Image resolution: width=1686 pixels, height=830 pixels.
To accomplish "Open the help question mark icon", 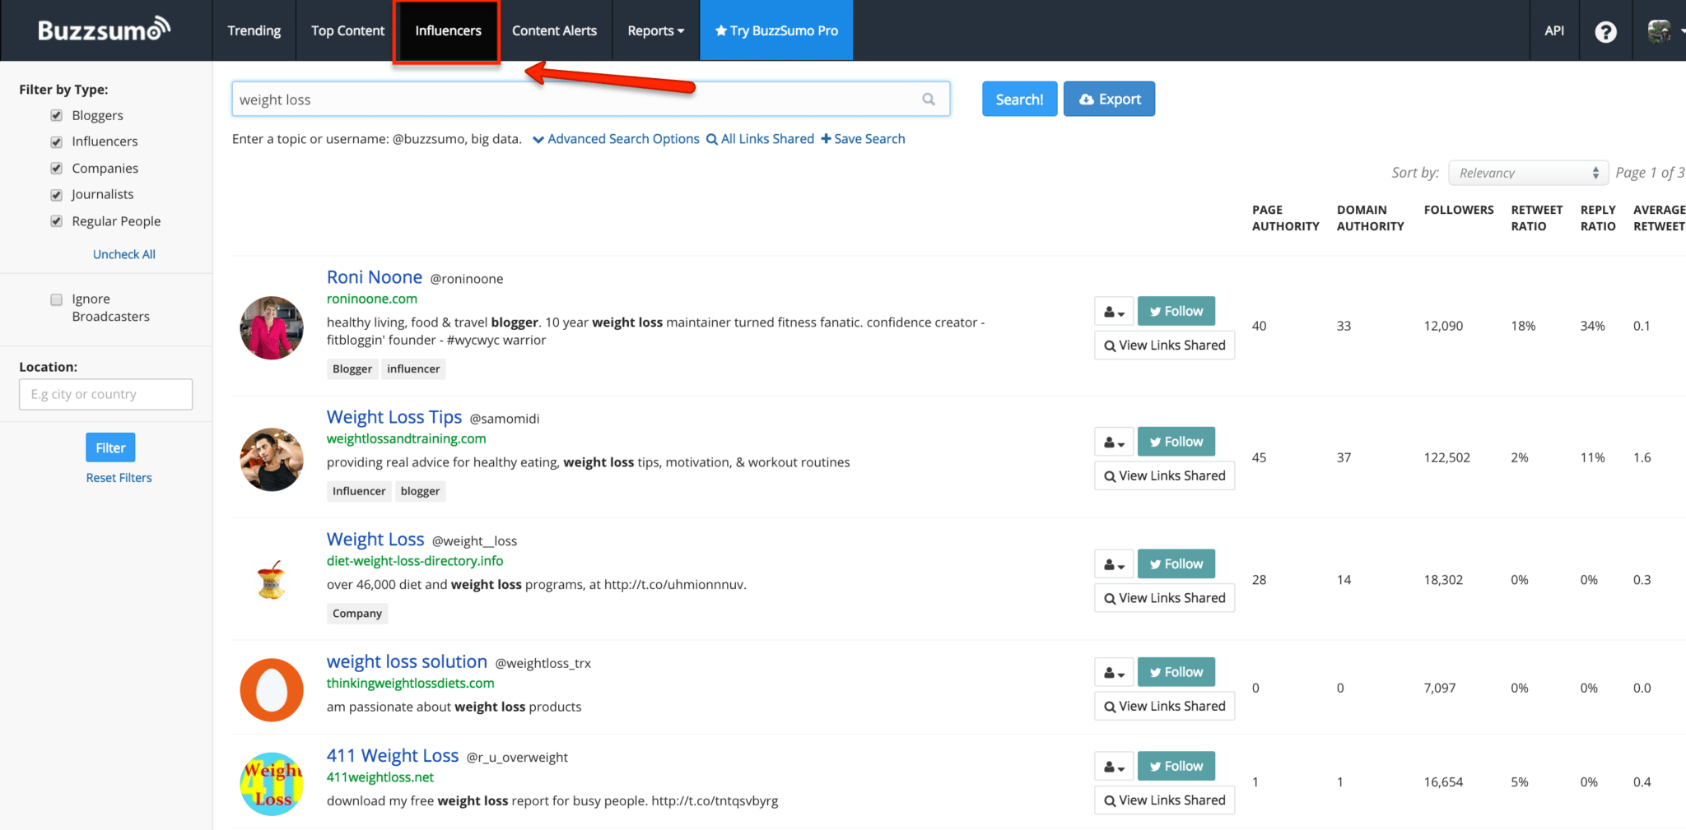I will [x=1605, y=31].
